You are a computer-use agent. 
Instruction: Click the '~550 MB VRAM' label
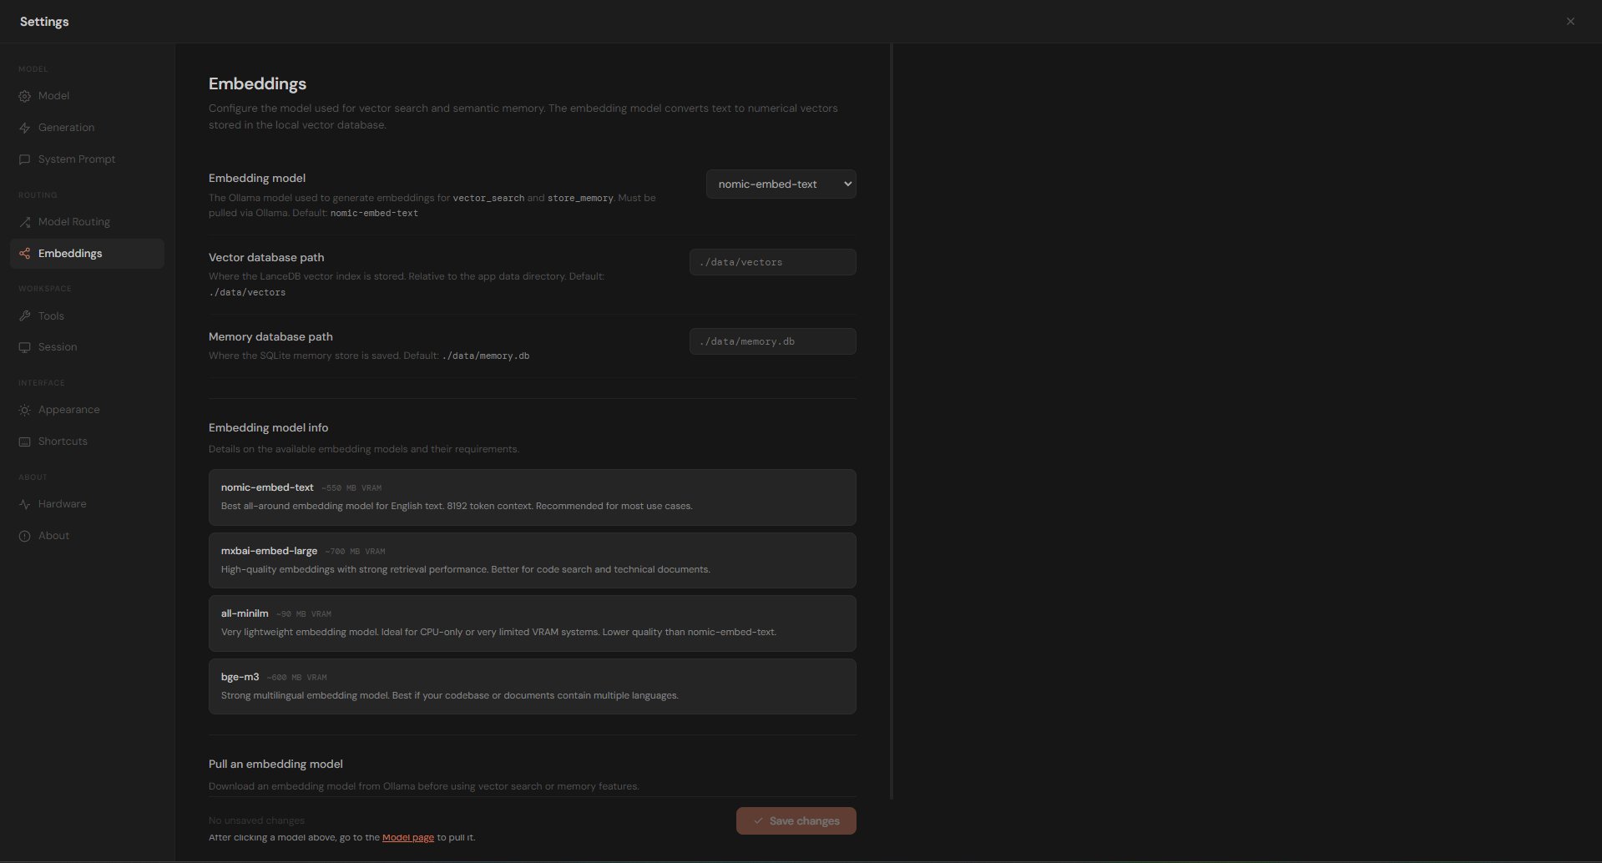(x=351, y=488)
